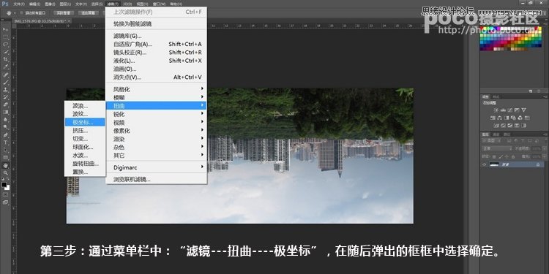Select the Quick Selection tool
549x274 pixels.
6,52
